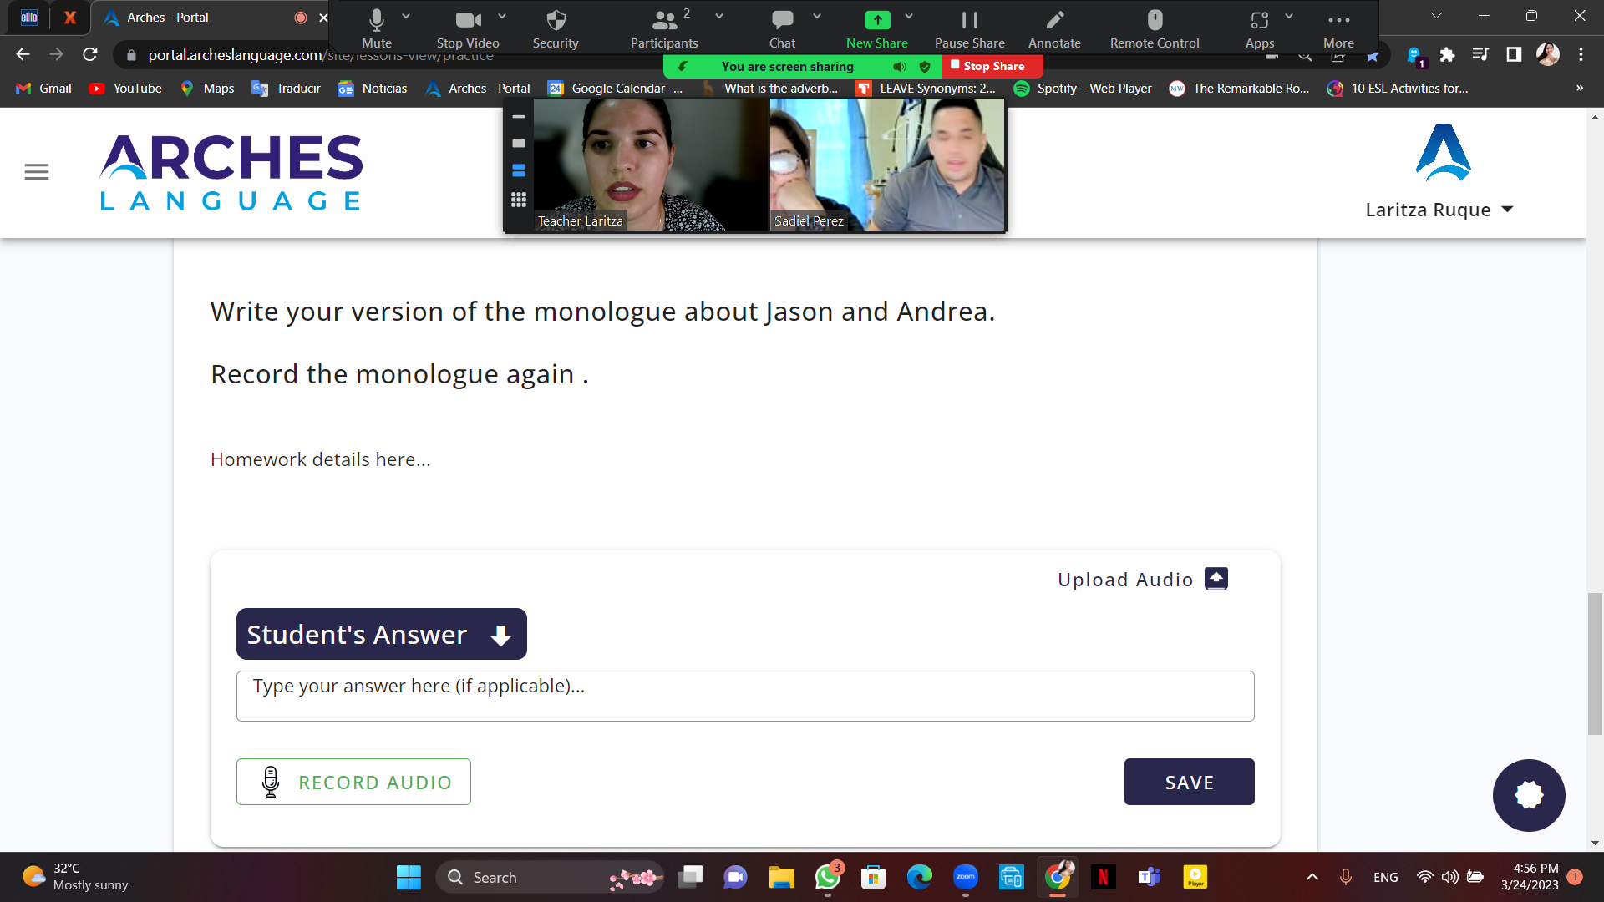Open Netflix from taskbar

coord(1103,877)
